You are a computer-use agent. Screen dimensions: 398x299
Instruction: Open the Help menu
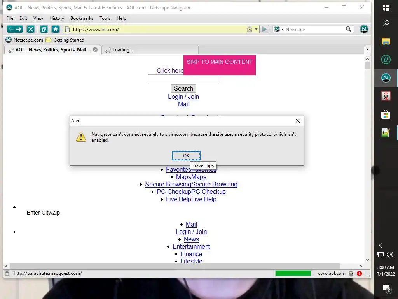[121, 18]
